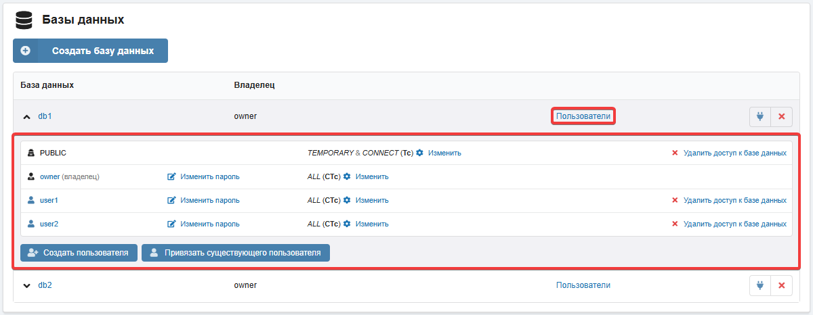Click Изменить privileges link for owner

372,176
